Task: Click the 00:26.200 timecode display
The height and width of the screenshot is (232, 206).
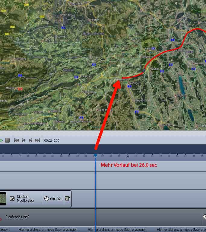Action: click(52, 140)
